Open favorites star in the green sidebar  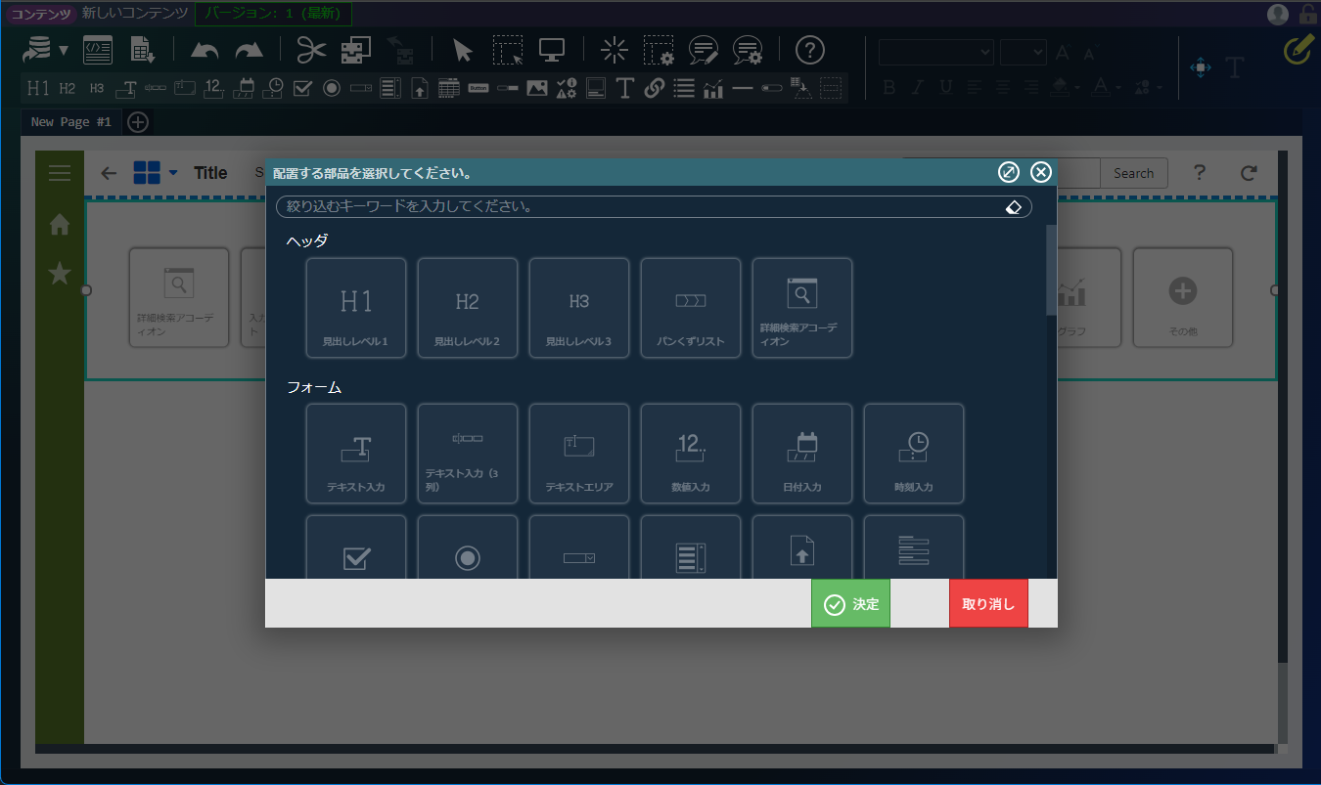(60, 274)
